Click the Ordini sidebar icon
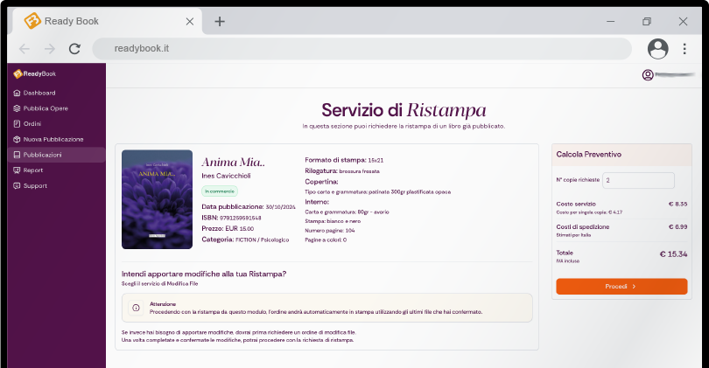 click(x=16, y=124)
